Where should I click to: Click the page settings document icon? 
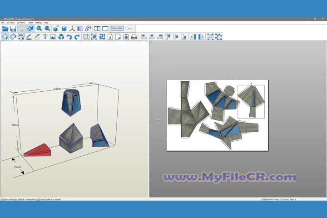pyautogui.click(x=110, y=37)
